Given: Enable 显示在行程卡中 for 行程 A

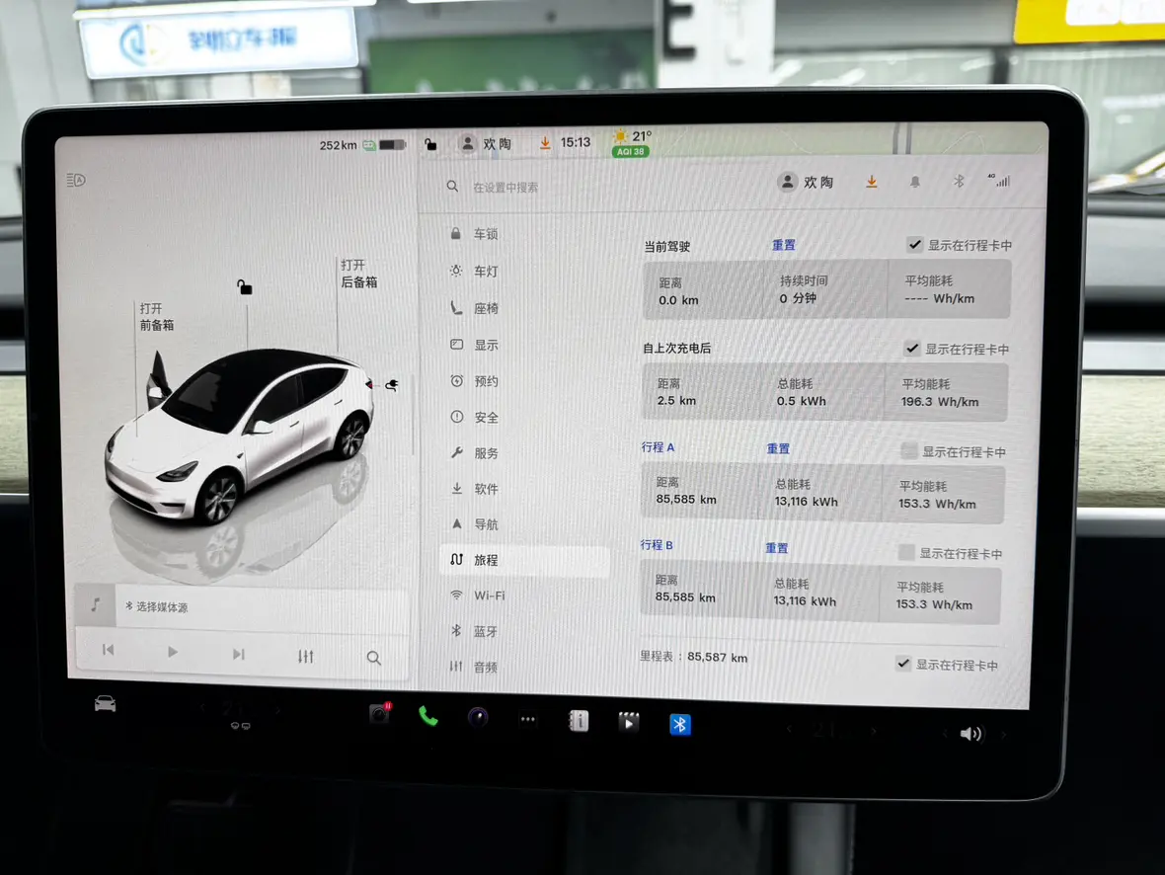Looking at the screenshot, I should [x=909, y=451].
